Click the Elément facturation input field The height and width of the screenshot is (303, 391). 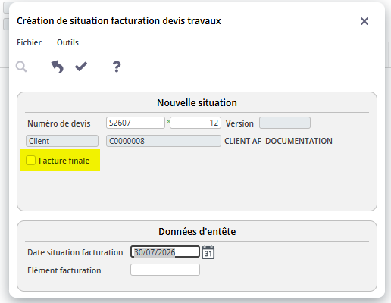click(165, 270)
